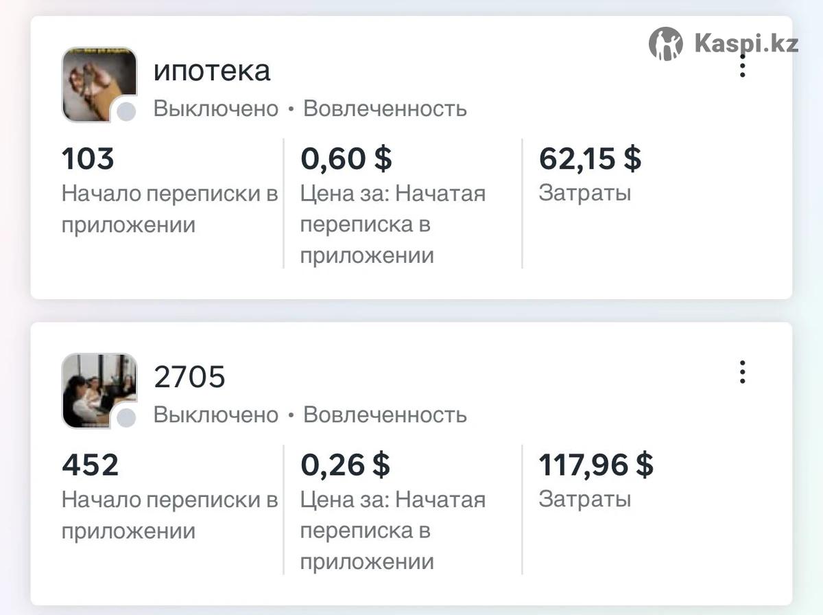
Task: Toggle status dot on ипотека thumbnail
Action: [x=126, y=112]
